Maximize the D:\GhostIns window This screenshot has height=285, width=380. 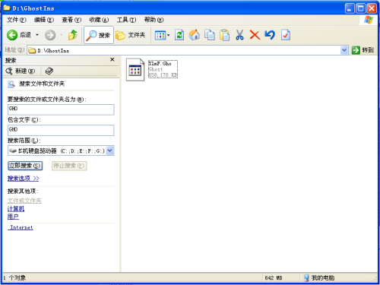360,8
